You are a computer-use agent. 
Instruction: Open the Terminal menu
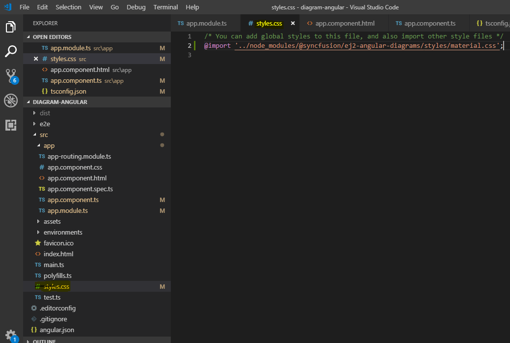[x=165, y=7]
